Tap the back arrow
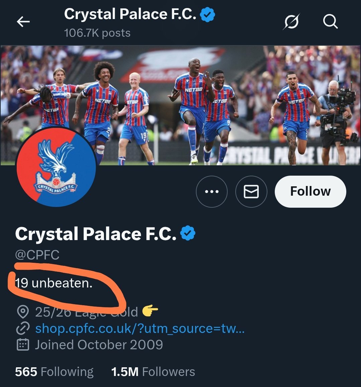Screen dimensions: 361x387 tap(23, 22)
